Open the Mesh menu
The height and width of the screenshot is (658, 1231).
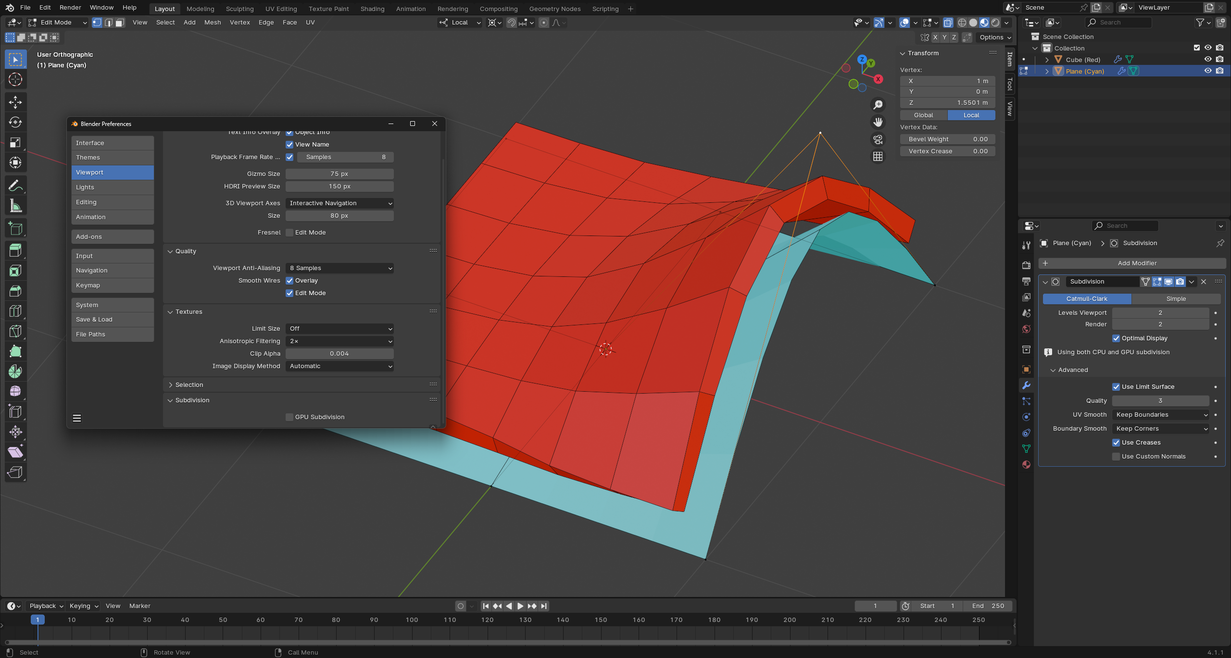(213, 23)
